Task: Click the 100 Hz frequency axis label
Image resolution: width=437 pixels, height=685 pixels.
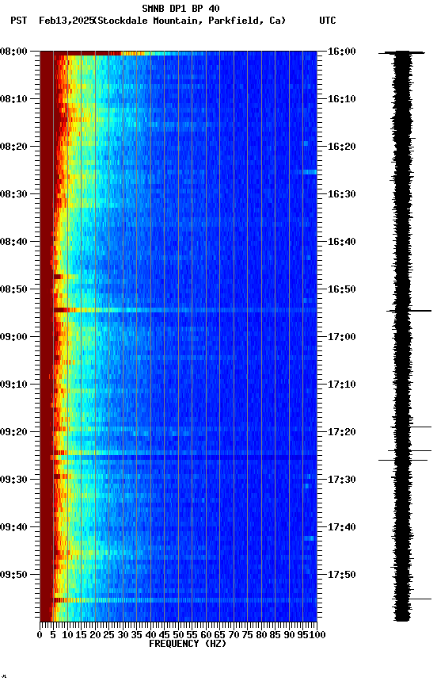Action: click(318, 635)
